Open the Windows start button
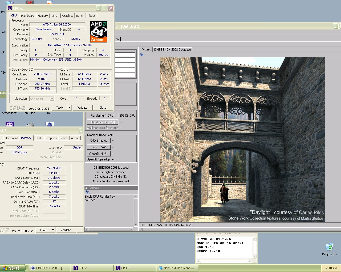 click(13, 268)
